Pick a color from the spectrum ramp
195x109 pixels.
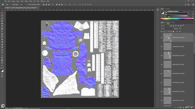point(177,19)
